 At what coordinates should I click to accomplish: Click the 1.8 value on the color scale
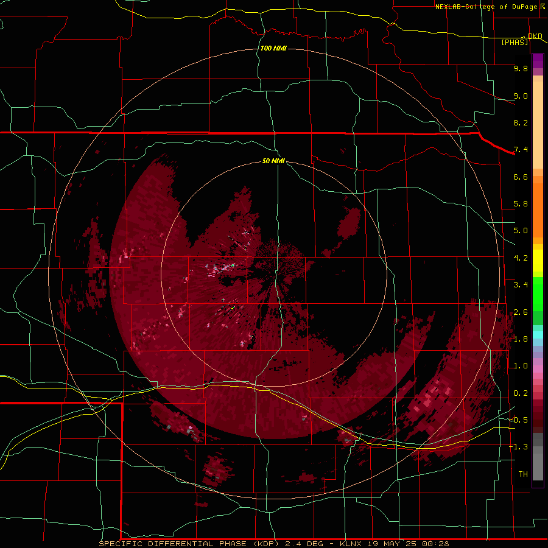click(x=521, y=339)
